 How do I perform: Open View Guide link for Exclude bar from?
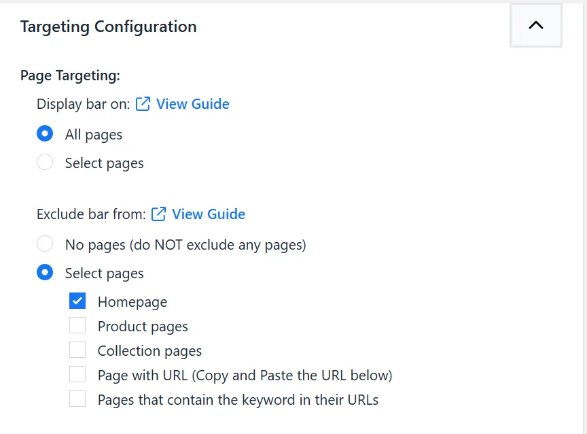[x=209, y=214]
